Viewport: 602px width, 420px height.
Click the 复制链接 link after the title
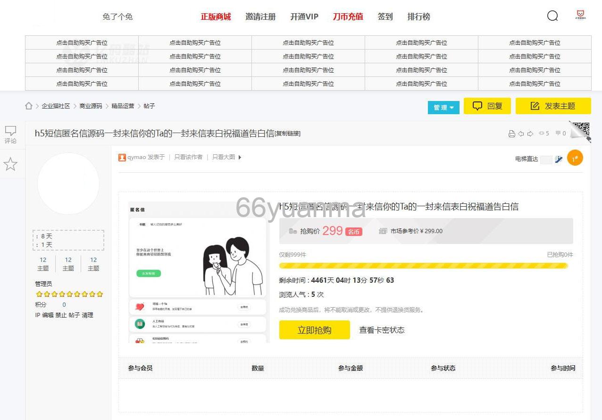[x=287, y=134]
